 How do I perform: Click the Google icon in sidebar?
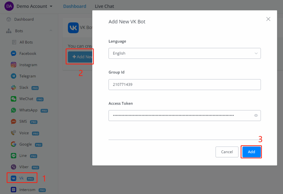pos(13,144)
